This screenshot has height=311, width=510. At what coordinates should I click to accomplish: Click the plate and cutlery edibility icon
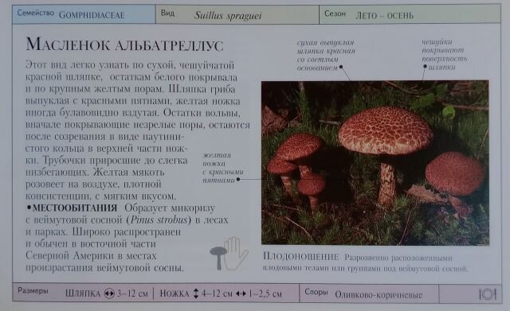(487, 294)
